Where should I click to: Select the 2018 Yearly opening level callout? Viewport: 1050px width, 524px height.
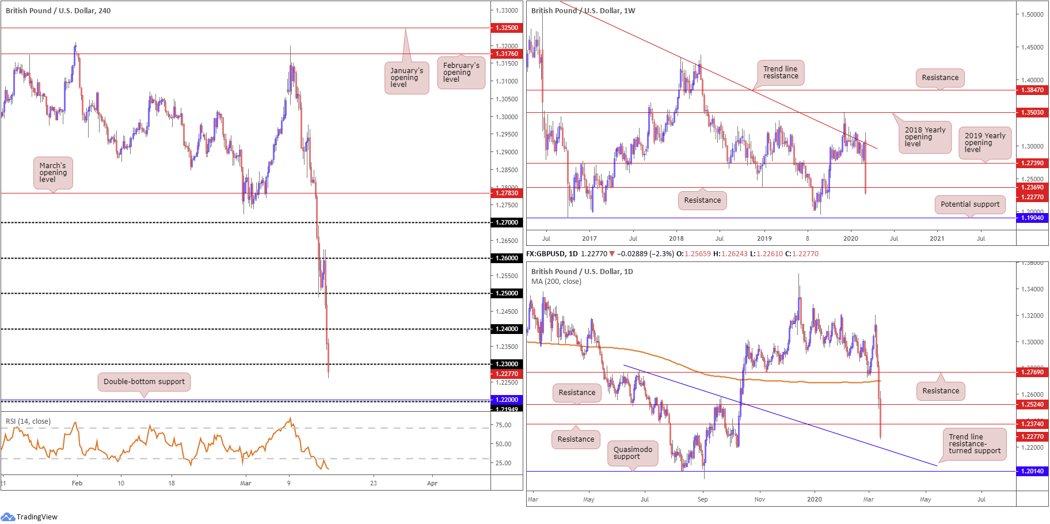[925, 137]
